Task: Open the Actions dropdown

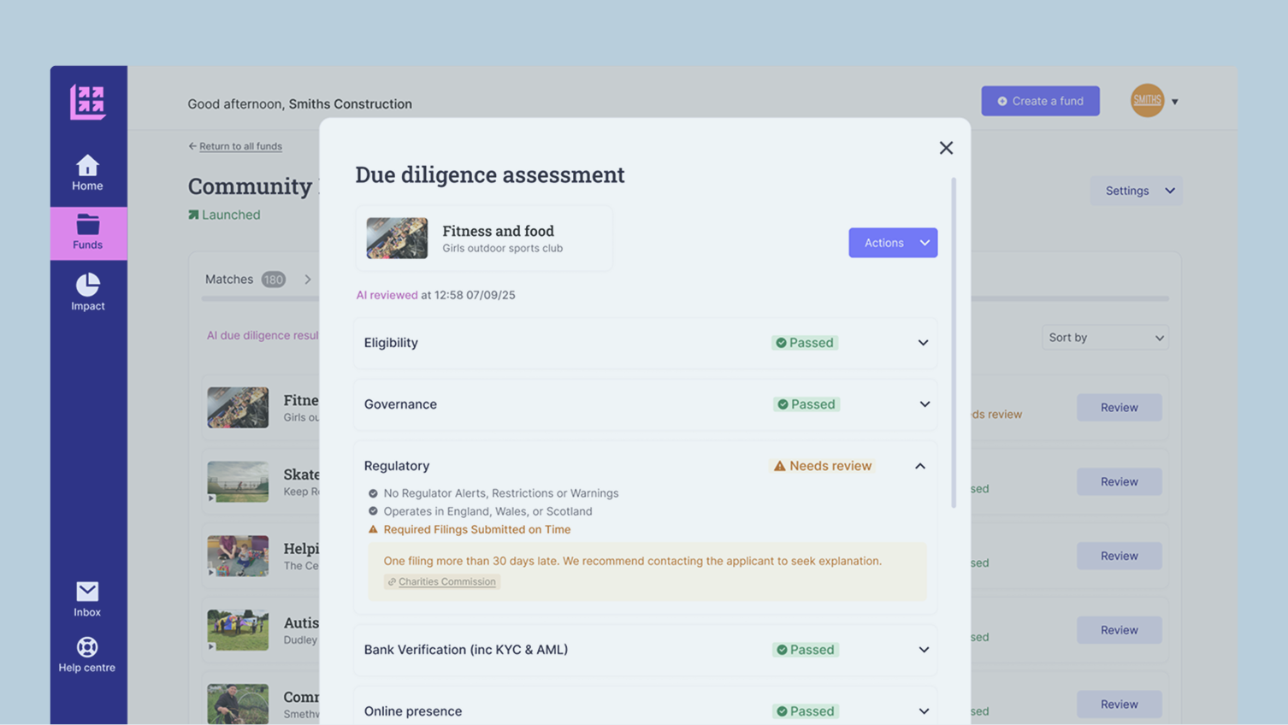Action: (893, 242)
